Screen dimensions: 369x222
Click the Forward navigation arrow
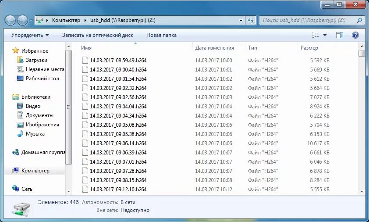(23, 20)
